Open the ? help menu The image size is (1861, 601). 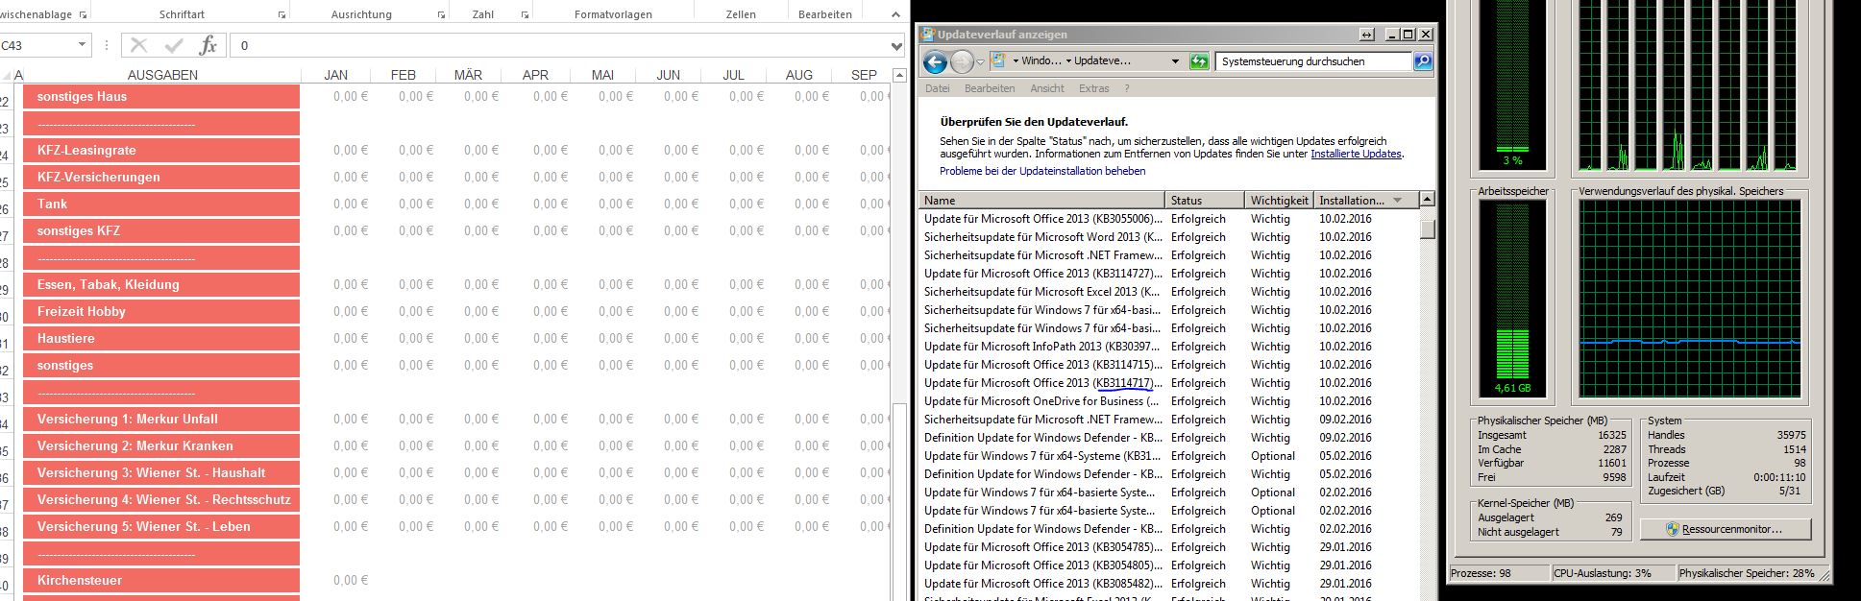coord(1127,88)
